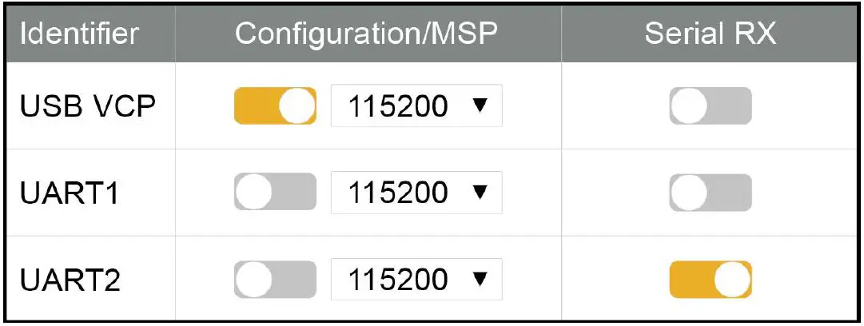Viewport: 864px width, 326px height.
Task: Select the UART2 identifier label
Action: (x=70, y=280)
